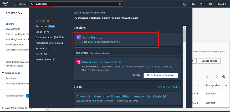Open Access Points in the S3 sidebar

(x=13, y=29)
